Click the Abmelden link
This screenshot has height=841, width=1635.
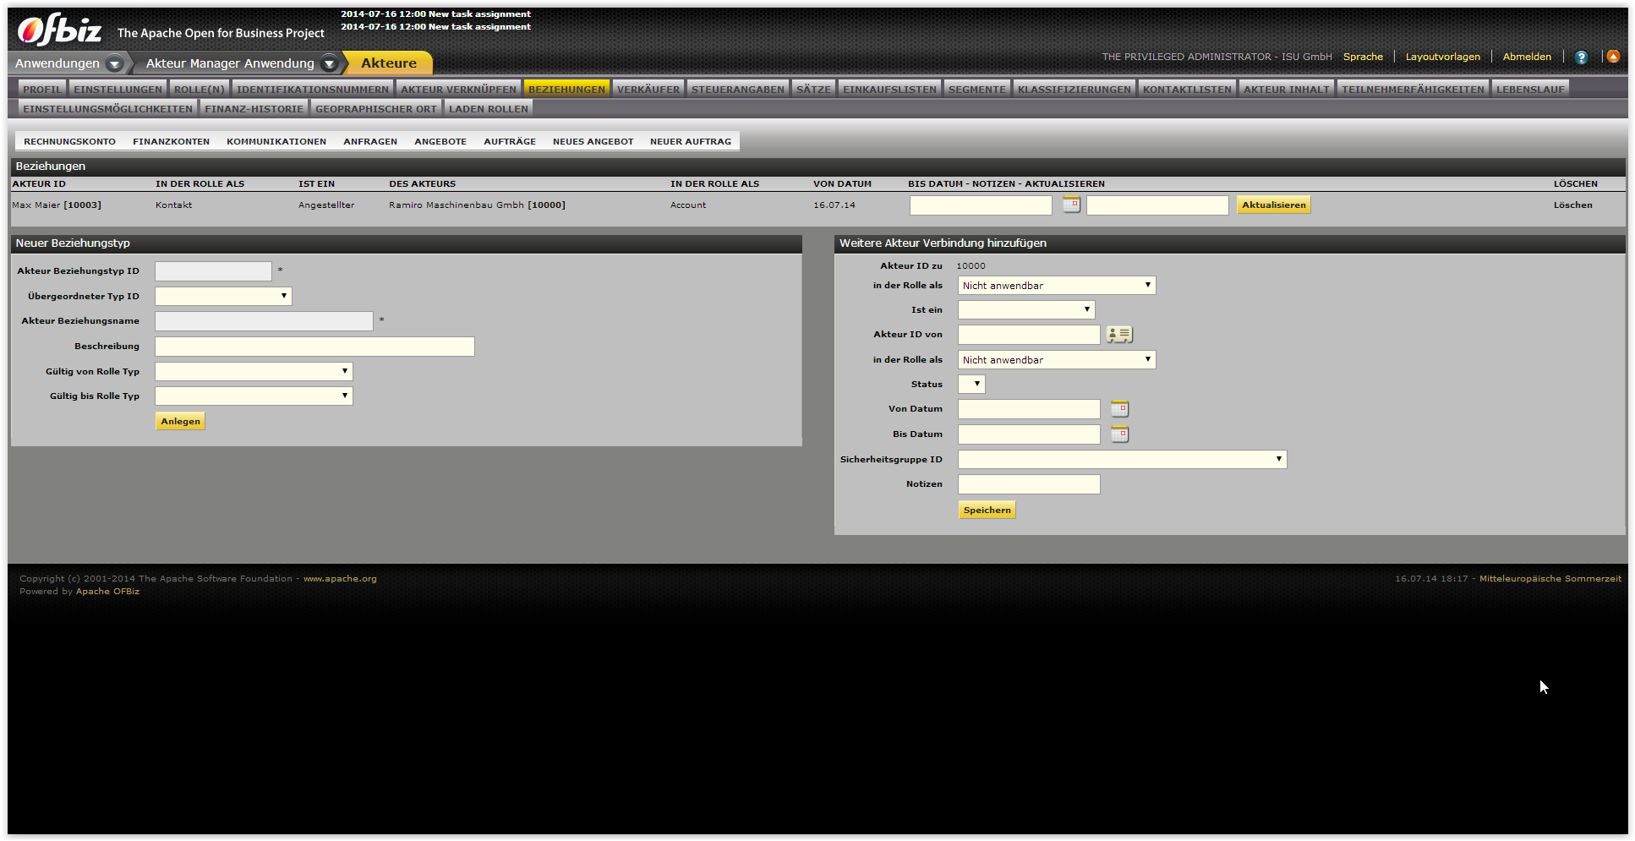click(x=1527, y=57)
